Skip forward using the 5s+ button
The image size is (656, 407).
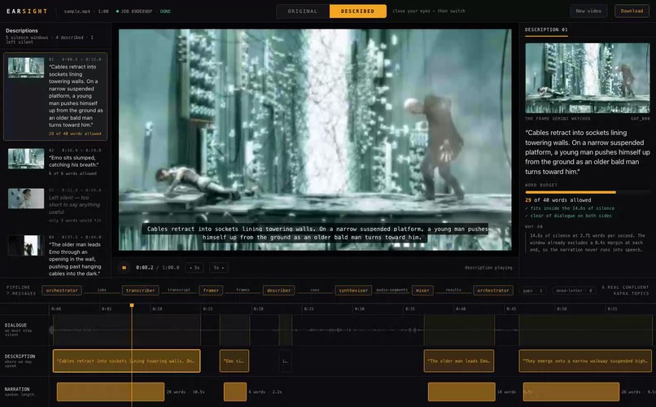(x=218, y=267)
